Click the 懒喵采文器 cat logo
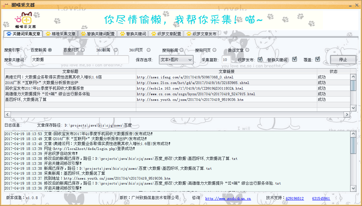This screenshot has width=362, height=206. [x=25, y=20]
